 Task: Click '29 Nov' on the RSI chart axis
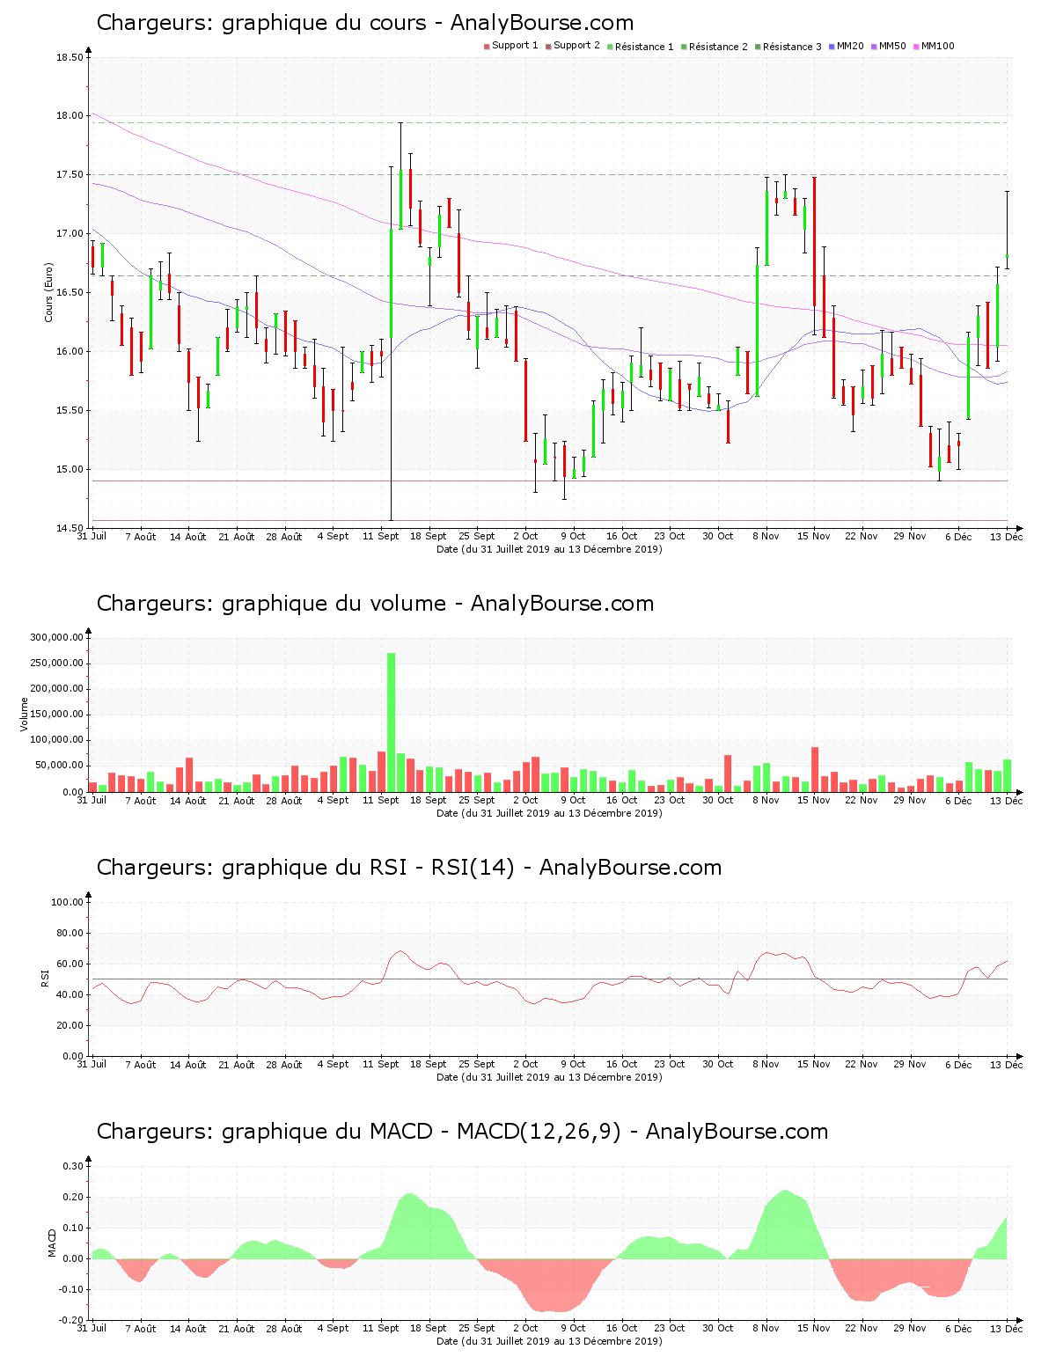pyautogui.click(x=910, y=1064)
